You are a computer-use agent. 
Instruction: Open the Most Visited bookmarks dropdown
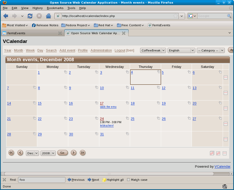(15, 25)
